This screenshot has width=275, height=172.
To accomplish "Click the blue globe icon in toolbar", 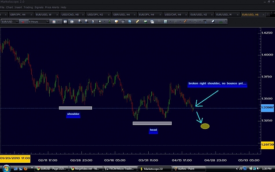I will (130, 22).
